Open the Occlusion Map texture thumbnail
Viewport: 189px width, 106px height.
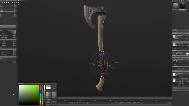pyautogui.click(x=174, y=74)
